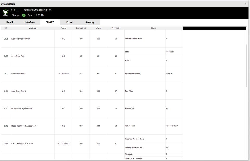Select the Reported Un-correctable attribute name
Image resolution: width=250 pixels, height=161 pixels.
(x=22, y=143)
